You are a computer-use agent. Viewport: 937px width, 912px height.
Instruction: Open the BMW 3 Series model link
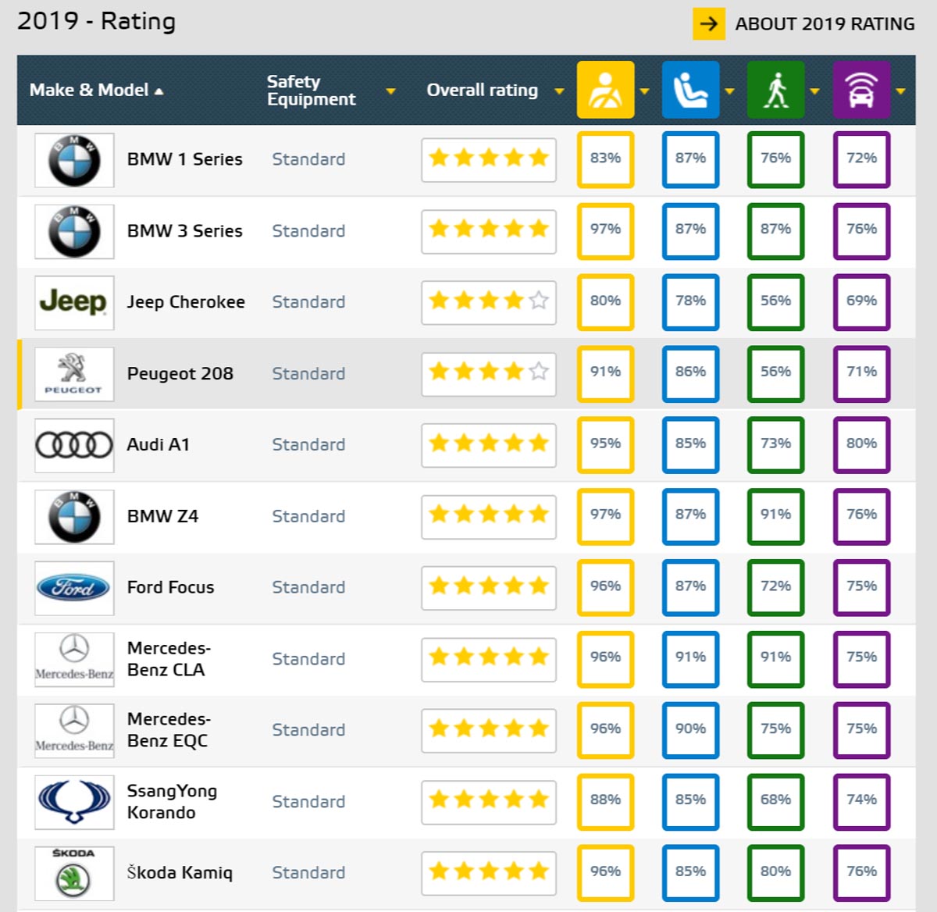(x=184, y=231)
